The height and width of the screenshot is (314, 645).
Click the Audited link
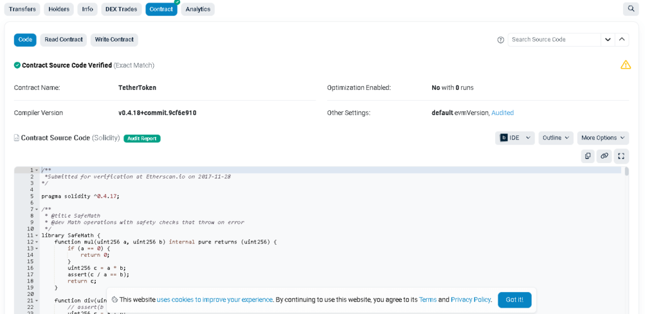point(502,113)
